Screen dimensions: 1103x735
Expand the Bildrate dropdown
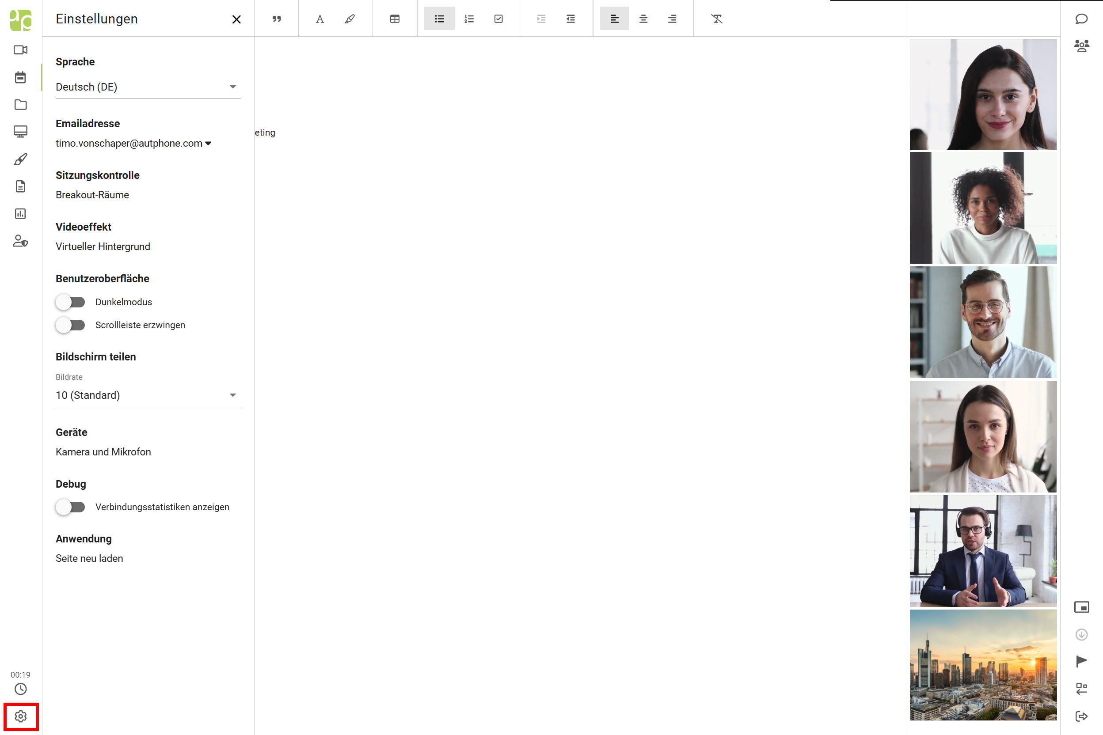pos(148,395)
